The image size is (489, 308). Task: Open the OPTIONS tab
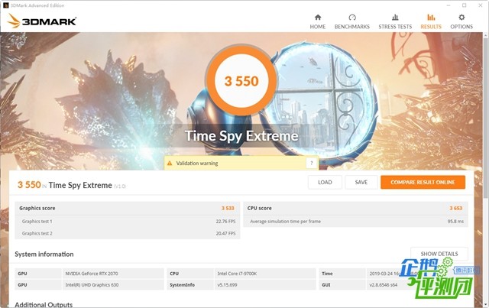[461, 21]
